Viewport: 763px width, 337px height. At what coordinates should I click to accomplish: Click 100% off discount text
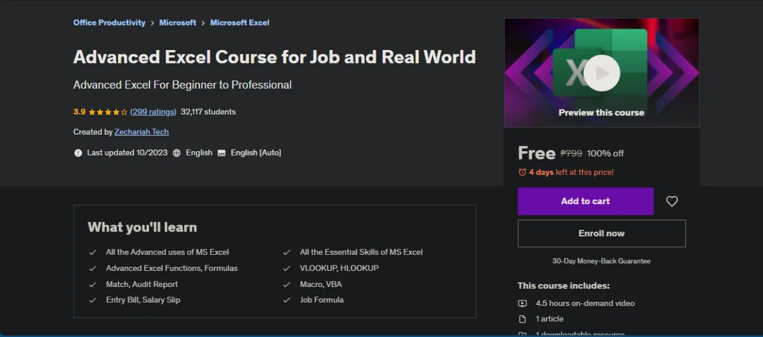pyautogui.click(x=605, y=154)
